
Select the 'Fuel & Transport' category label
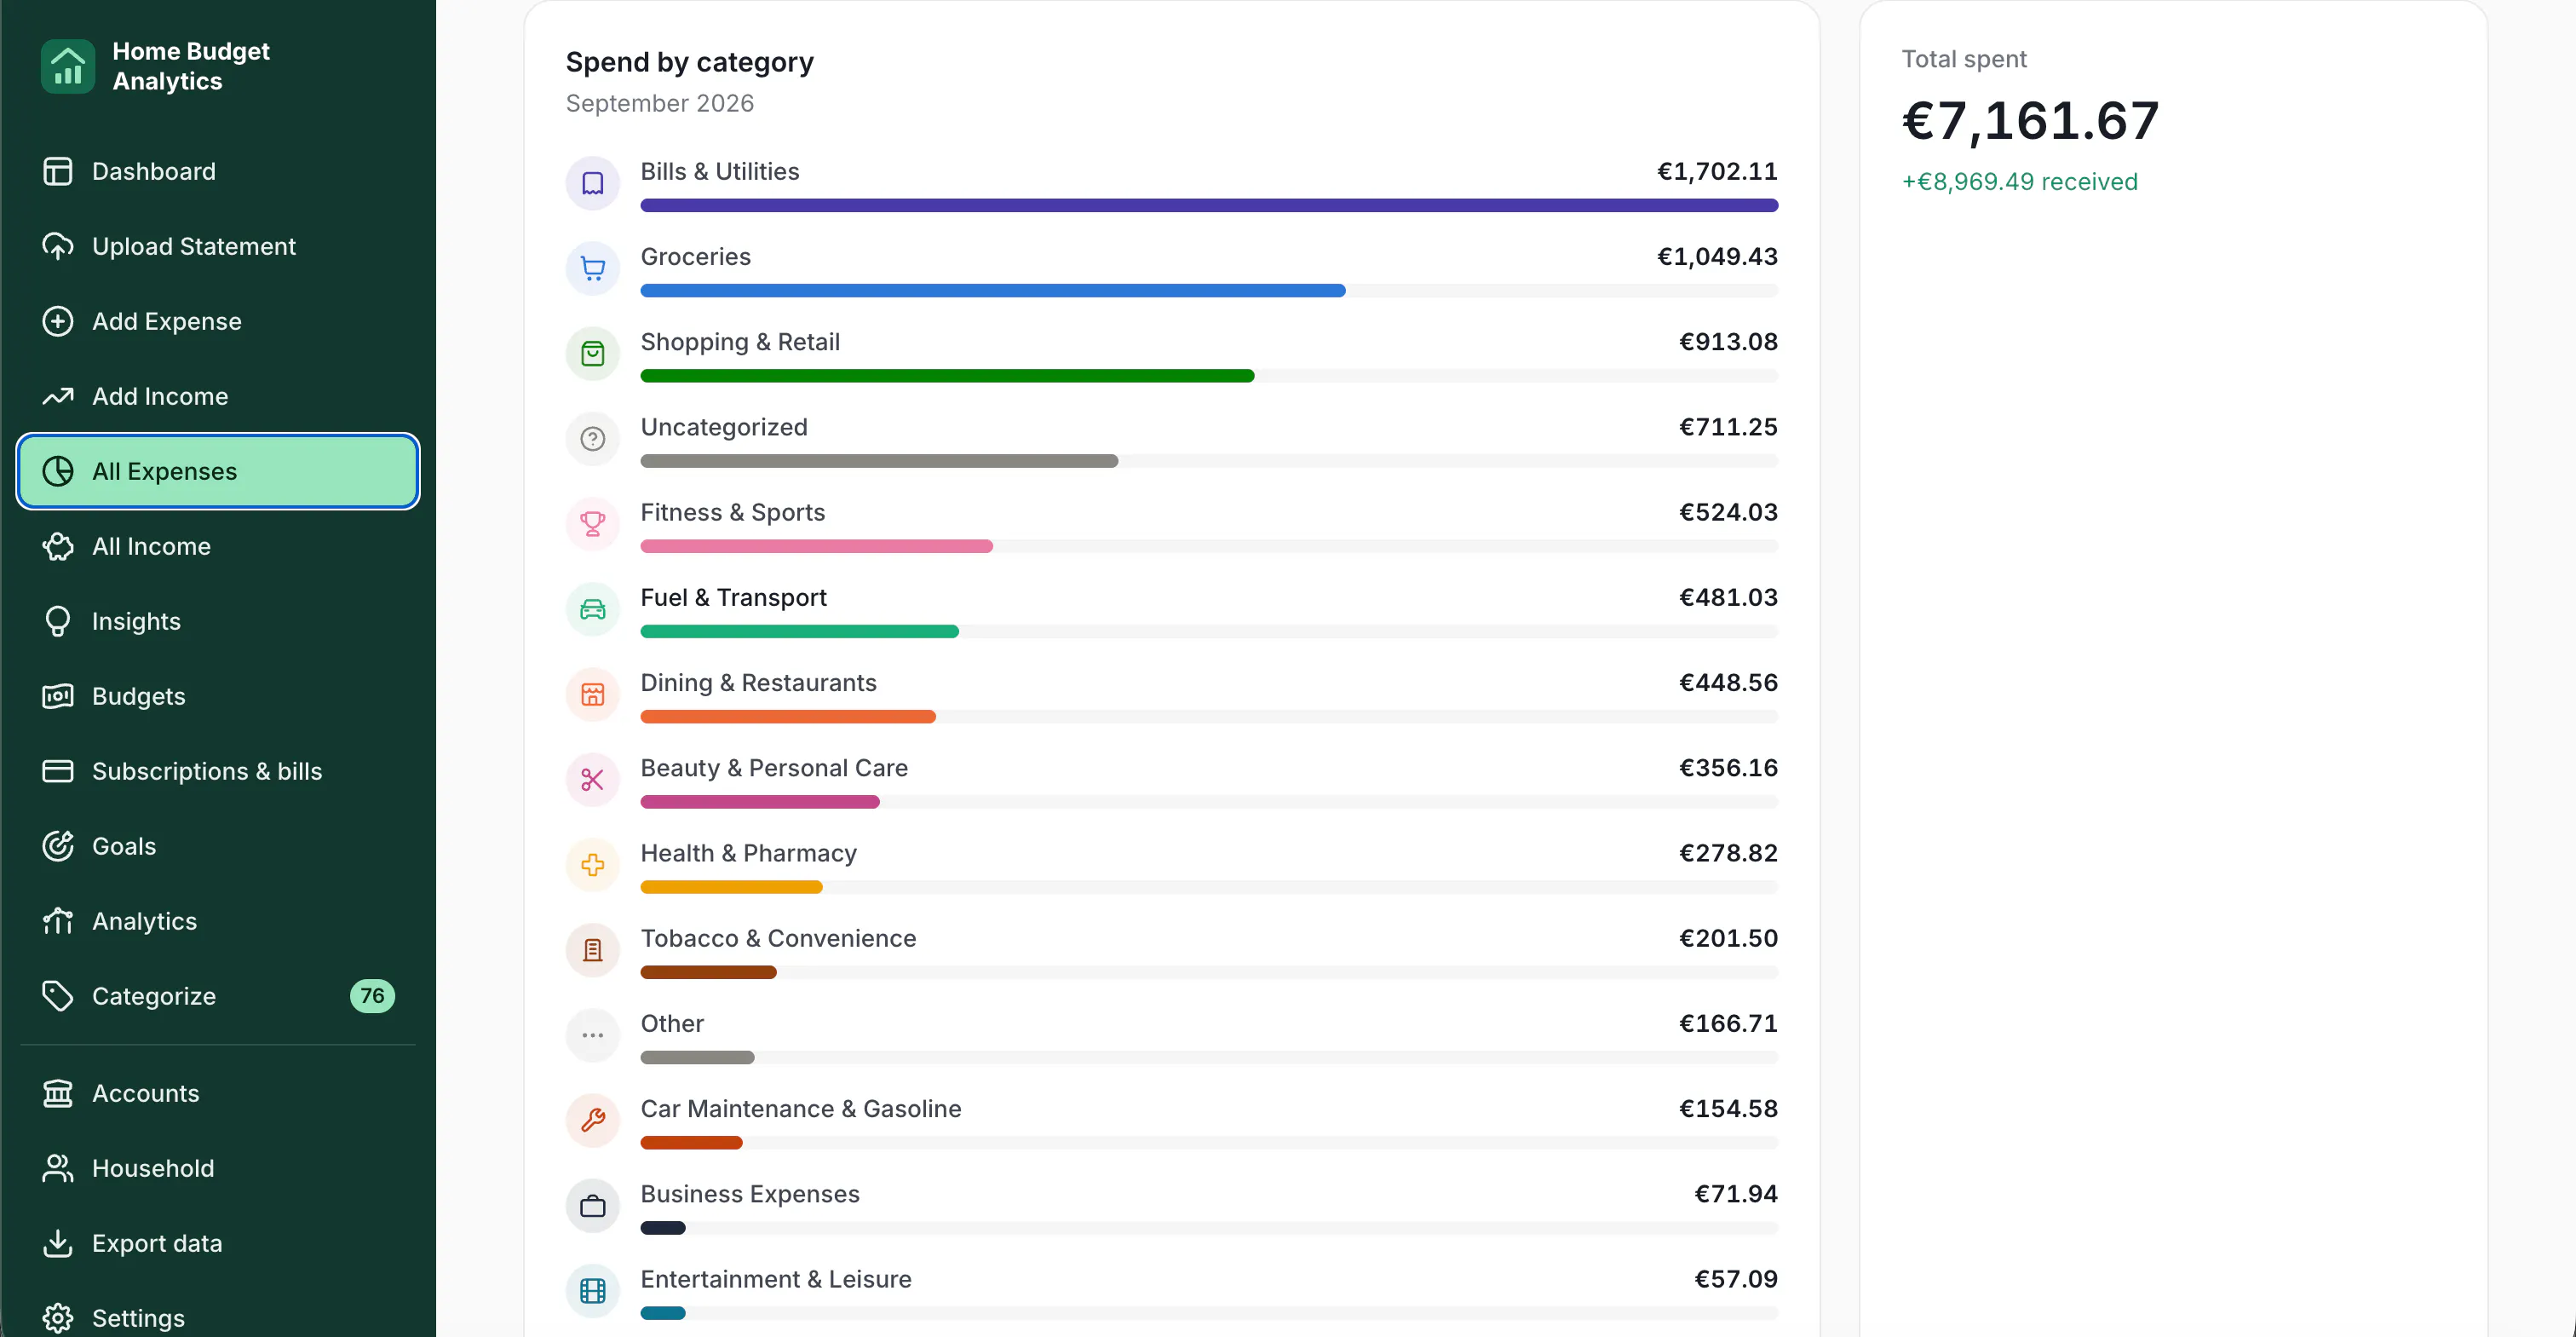(733, 597)
